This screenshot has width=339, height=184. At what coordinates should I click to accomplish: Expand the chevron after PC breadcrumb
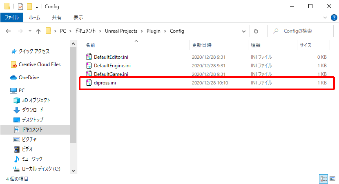click(71, 31)
